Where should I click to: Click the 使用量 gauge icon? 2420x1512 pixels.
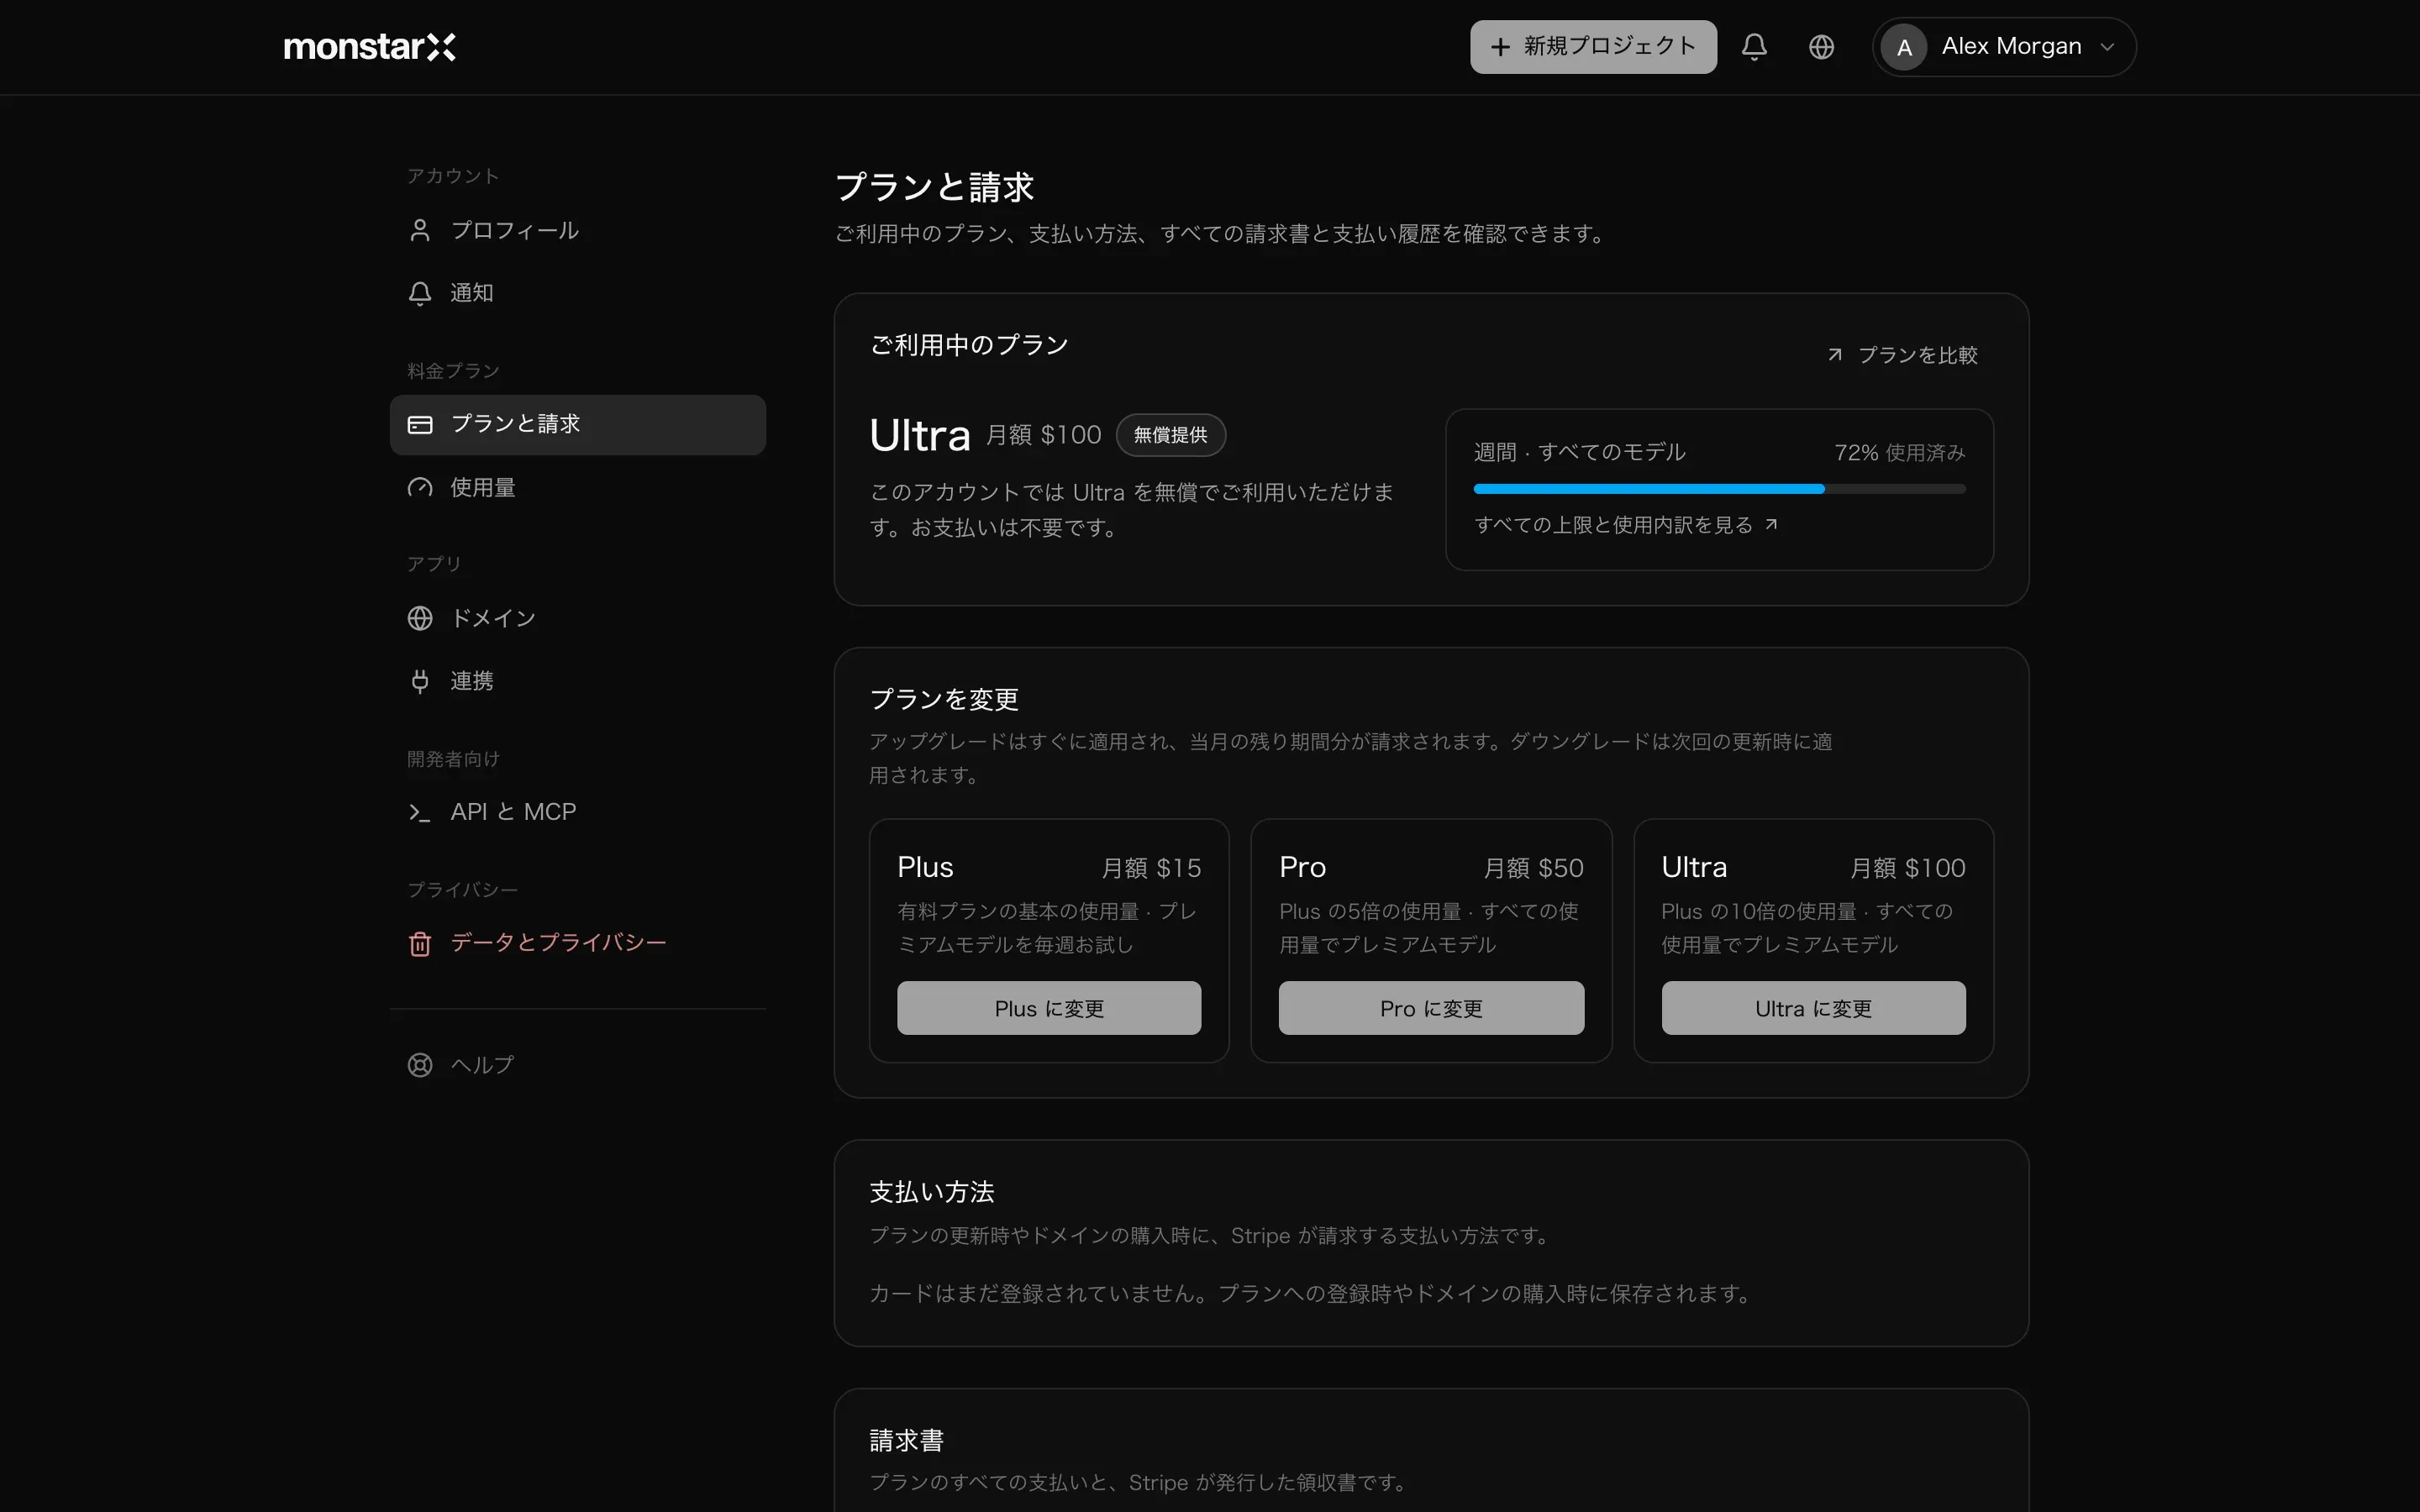420,488
